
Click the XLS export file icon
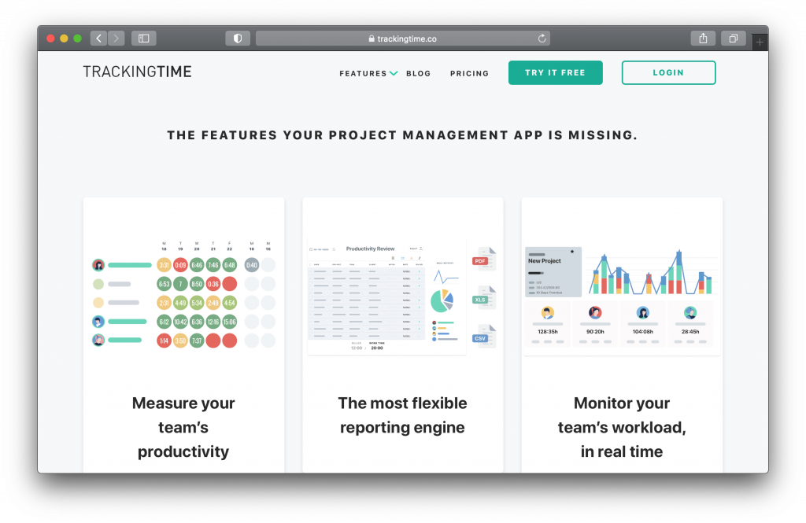tap(484, 298)
